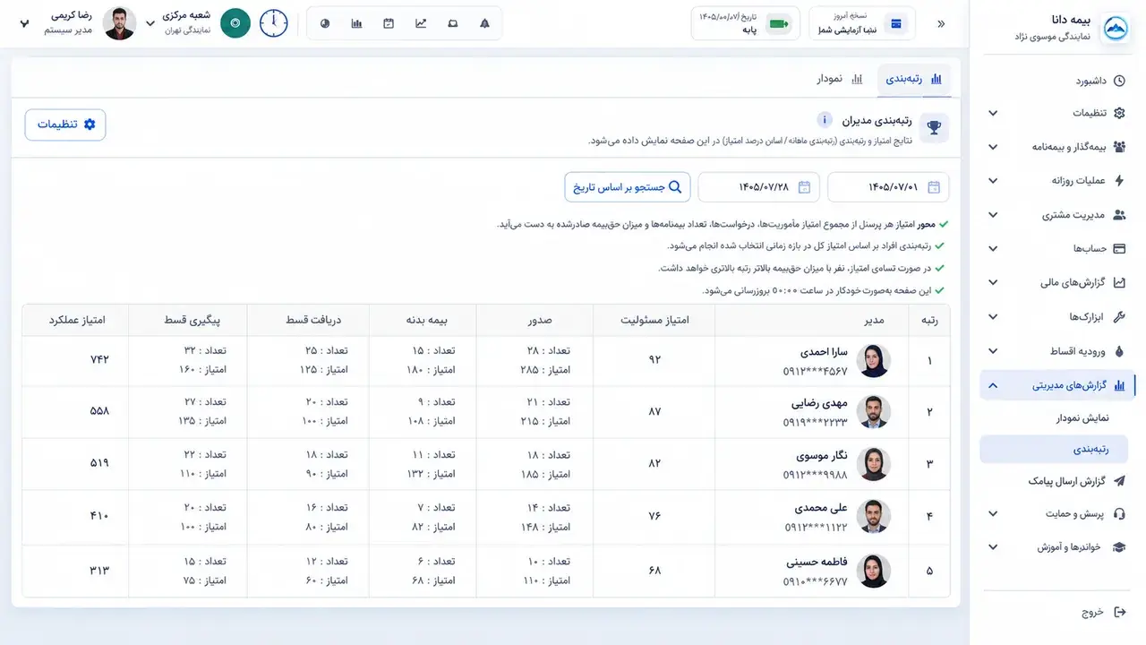Click the بیمه دانا logo
The width and height of the screenshot is (1146, 645).
(1114, 29)
